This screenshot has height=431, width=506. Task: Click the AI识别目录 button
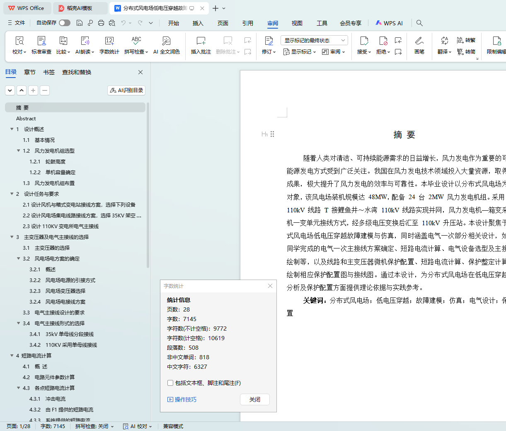pos(126,90)
